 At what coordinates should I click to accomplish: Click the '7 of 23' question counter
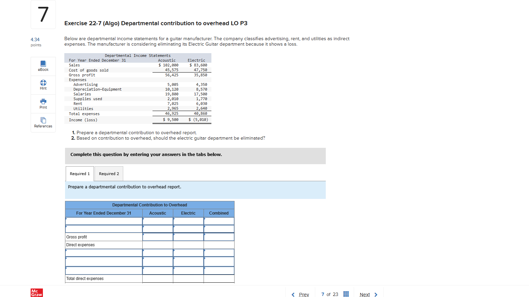coord(330,294)
